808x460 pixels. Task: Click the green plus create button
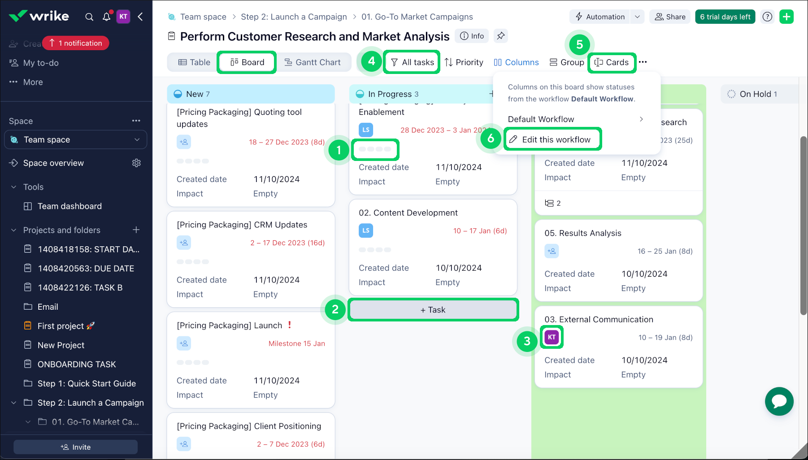(786, 17)
